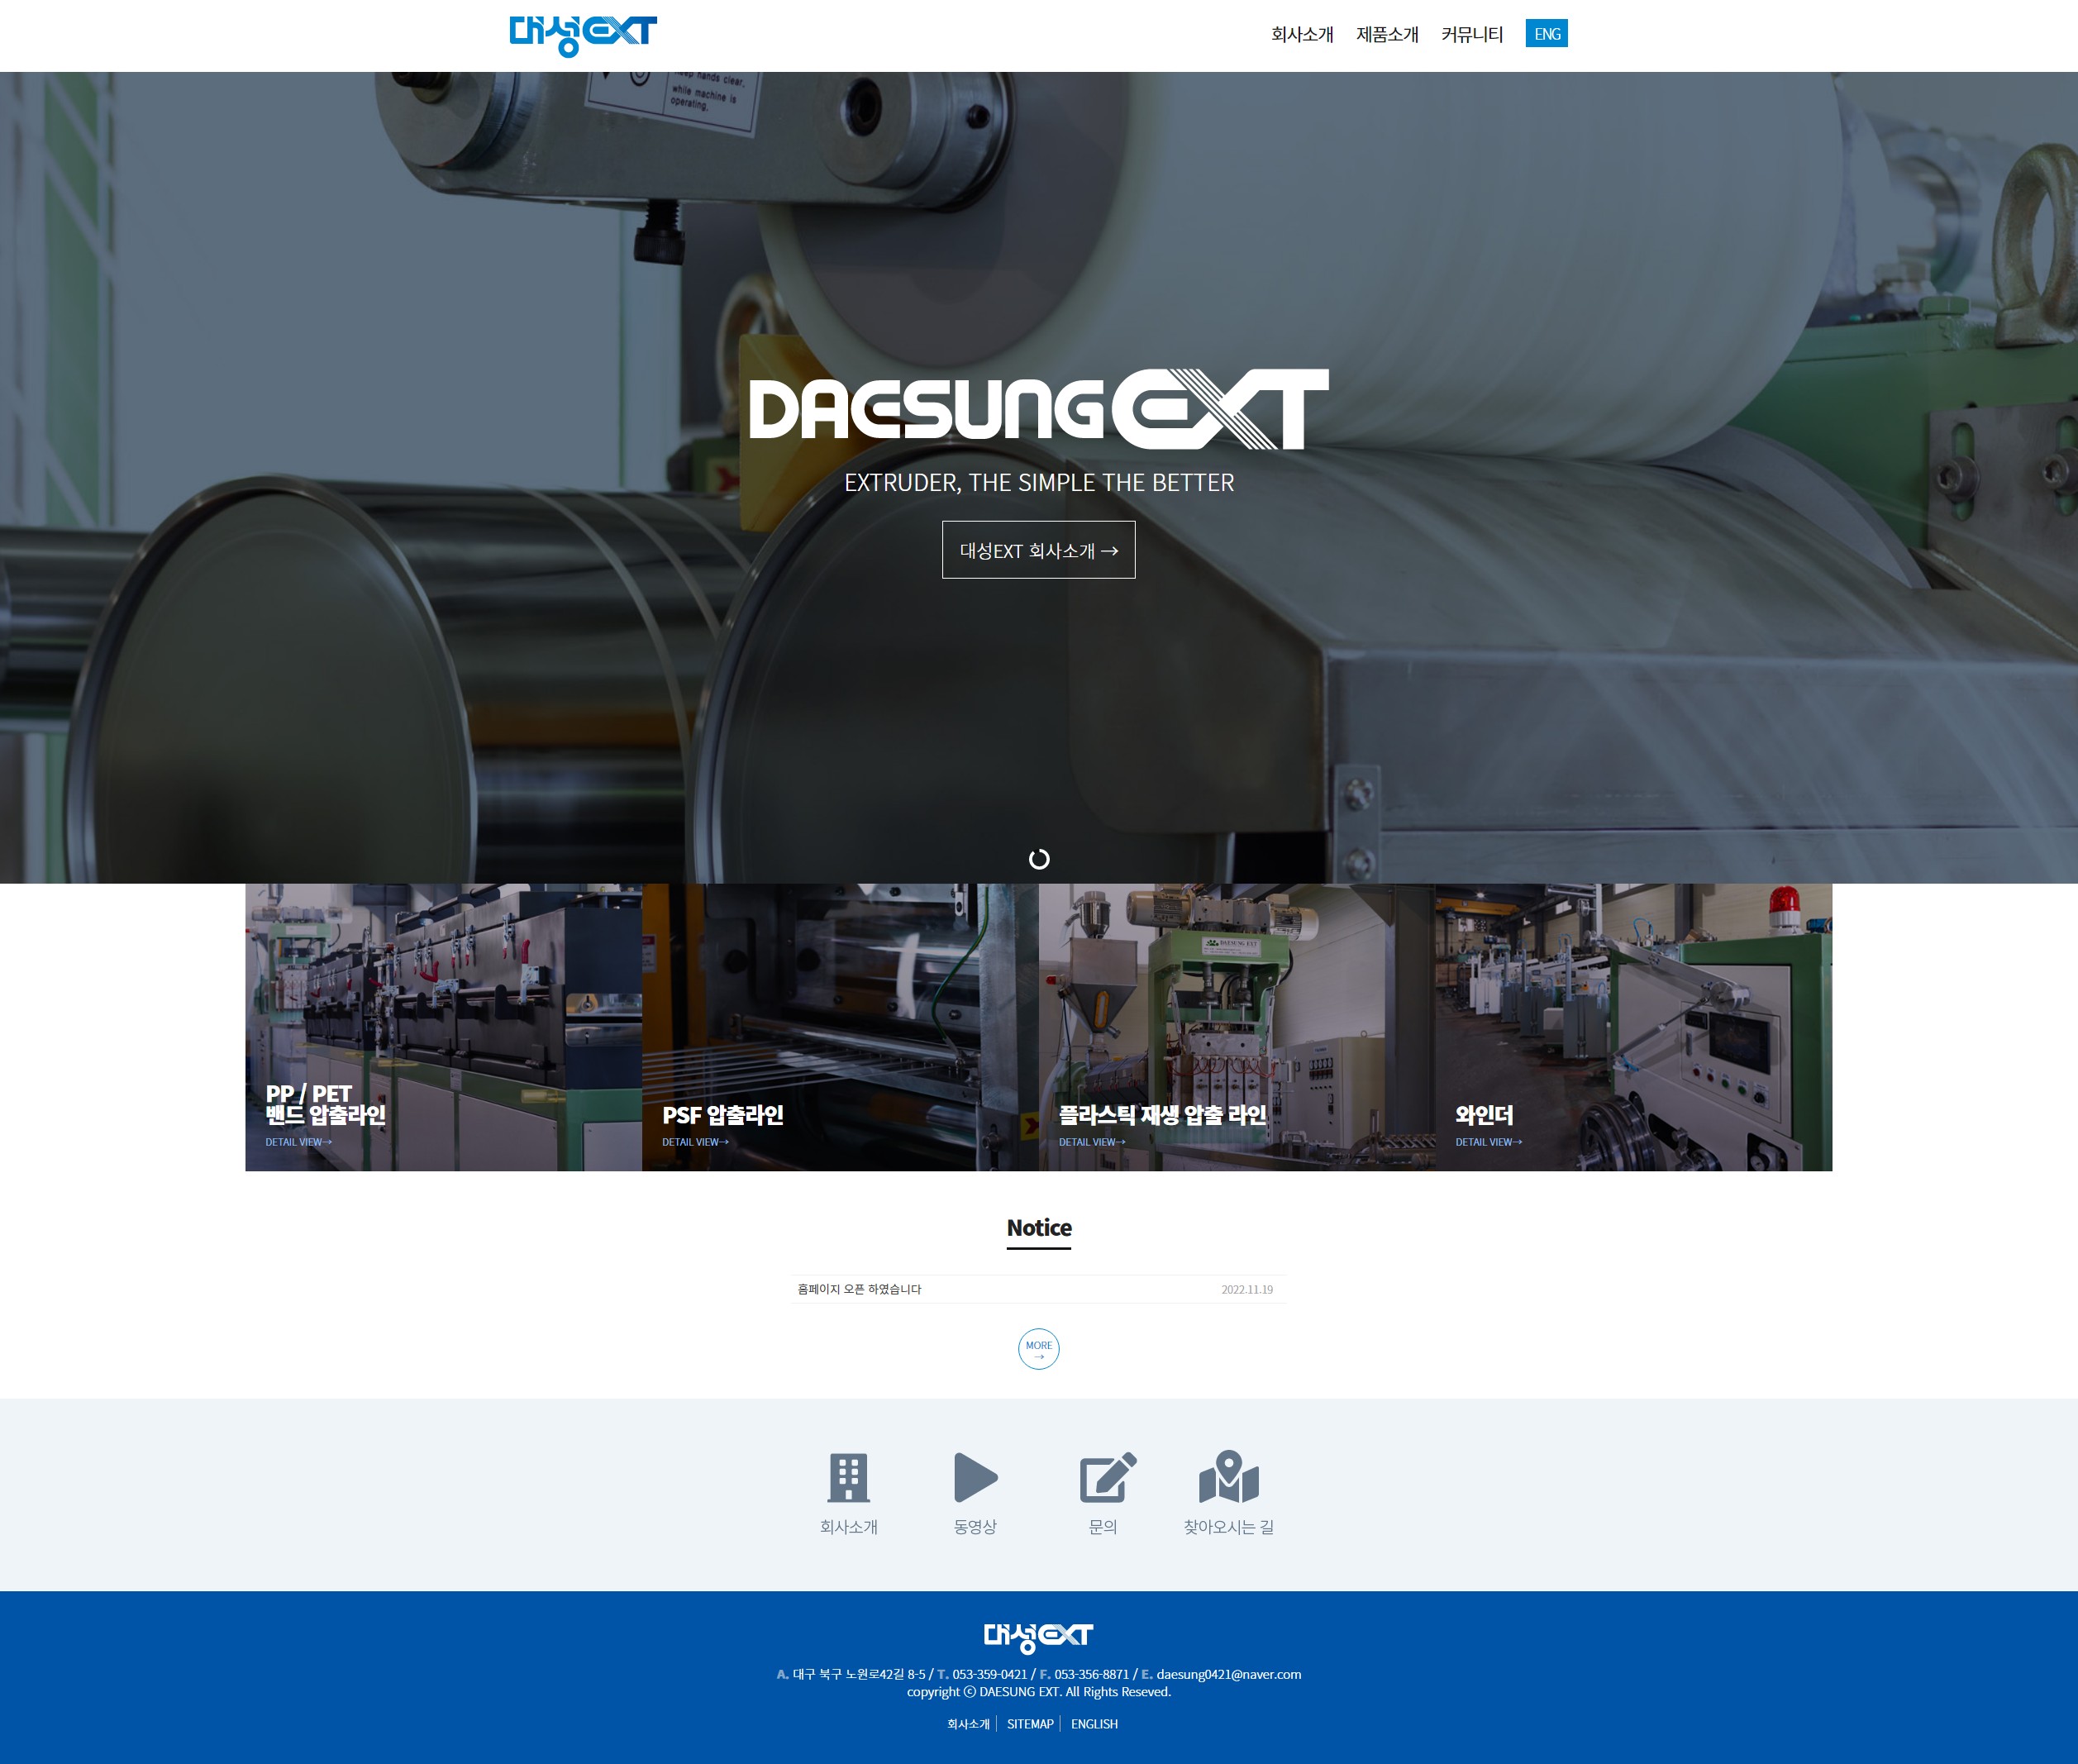Click the building icon for 회사소개
2078x1764 pixels.
[x=849, y=1477]
